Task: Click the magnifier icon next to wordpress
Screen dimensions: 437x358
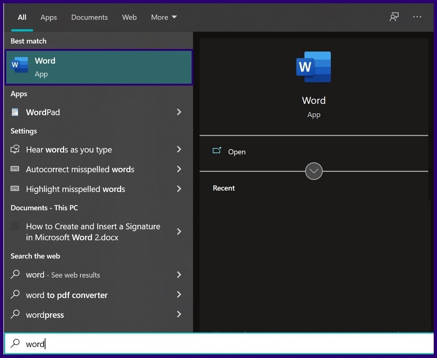Action: (15, 314)
